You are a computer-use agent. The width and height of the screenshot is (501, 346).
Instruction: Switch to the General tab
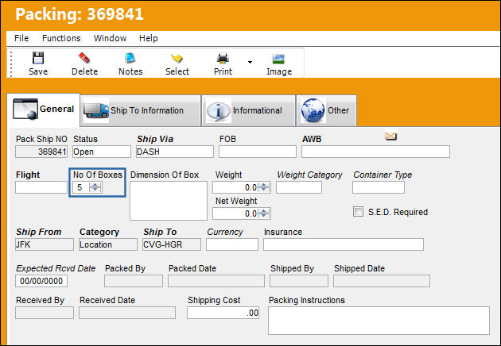(43, 110)
